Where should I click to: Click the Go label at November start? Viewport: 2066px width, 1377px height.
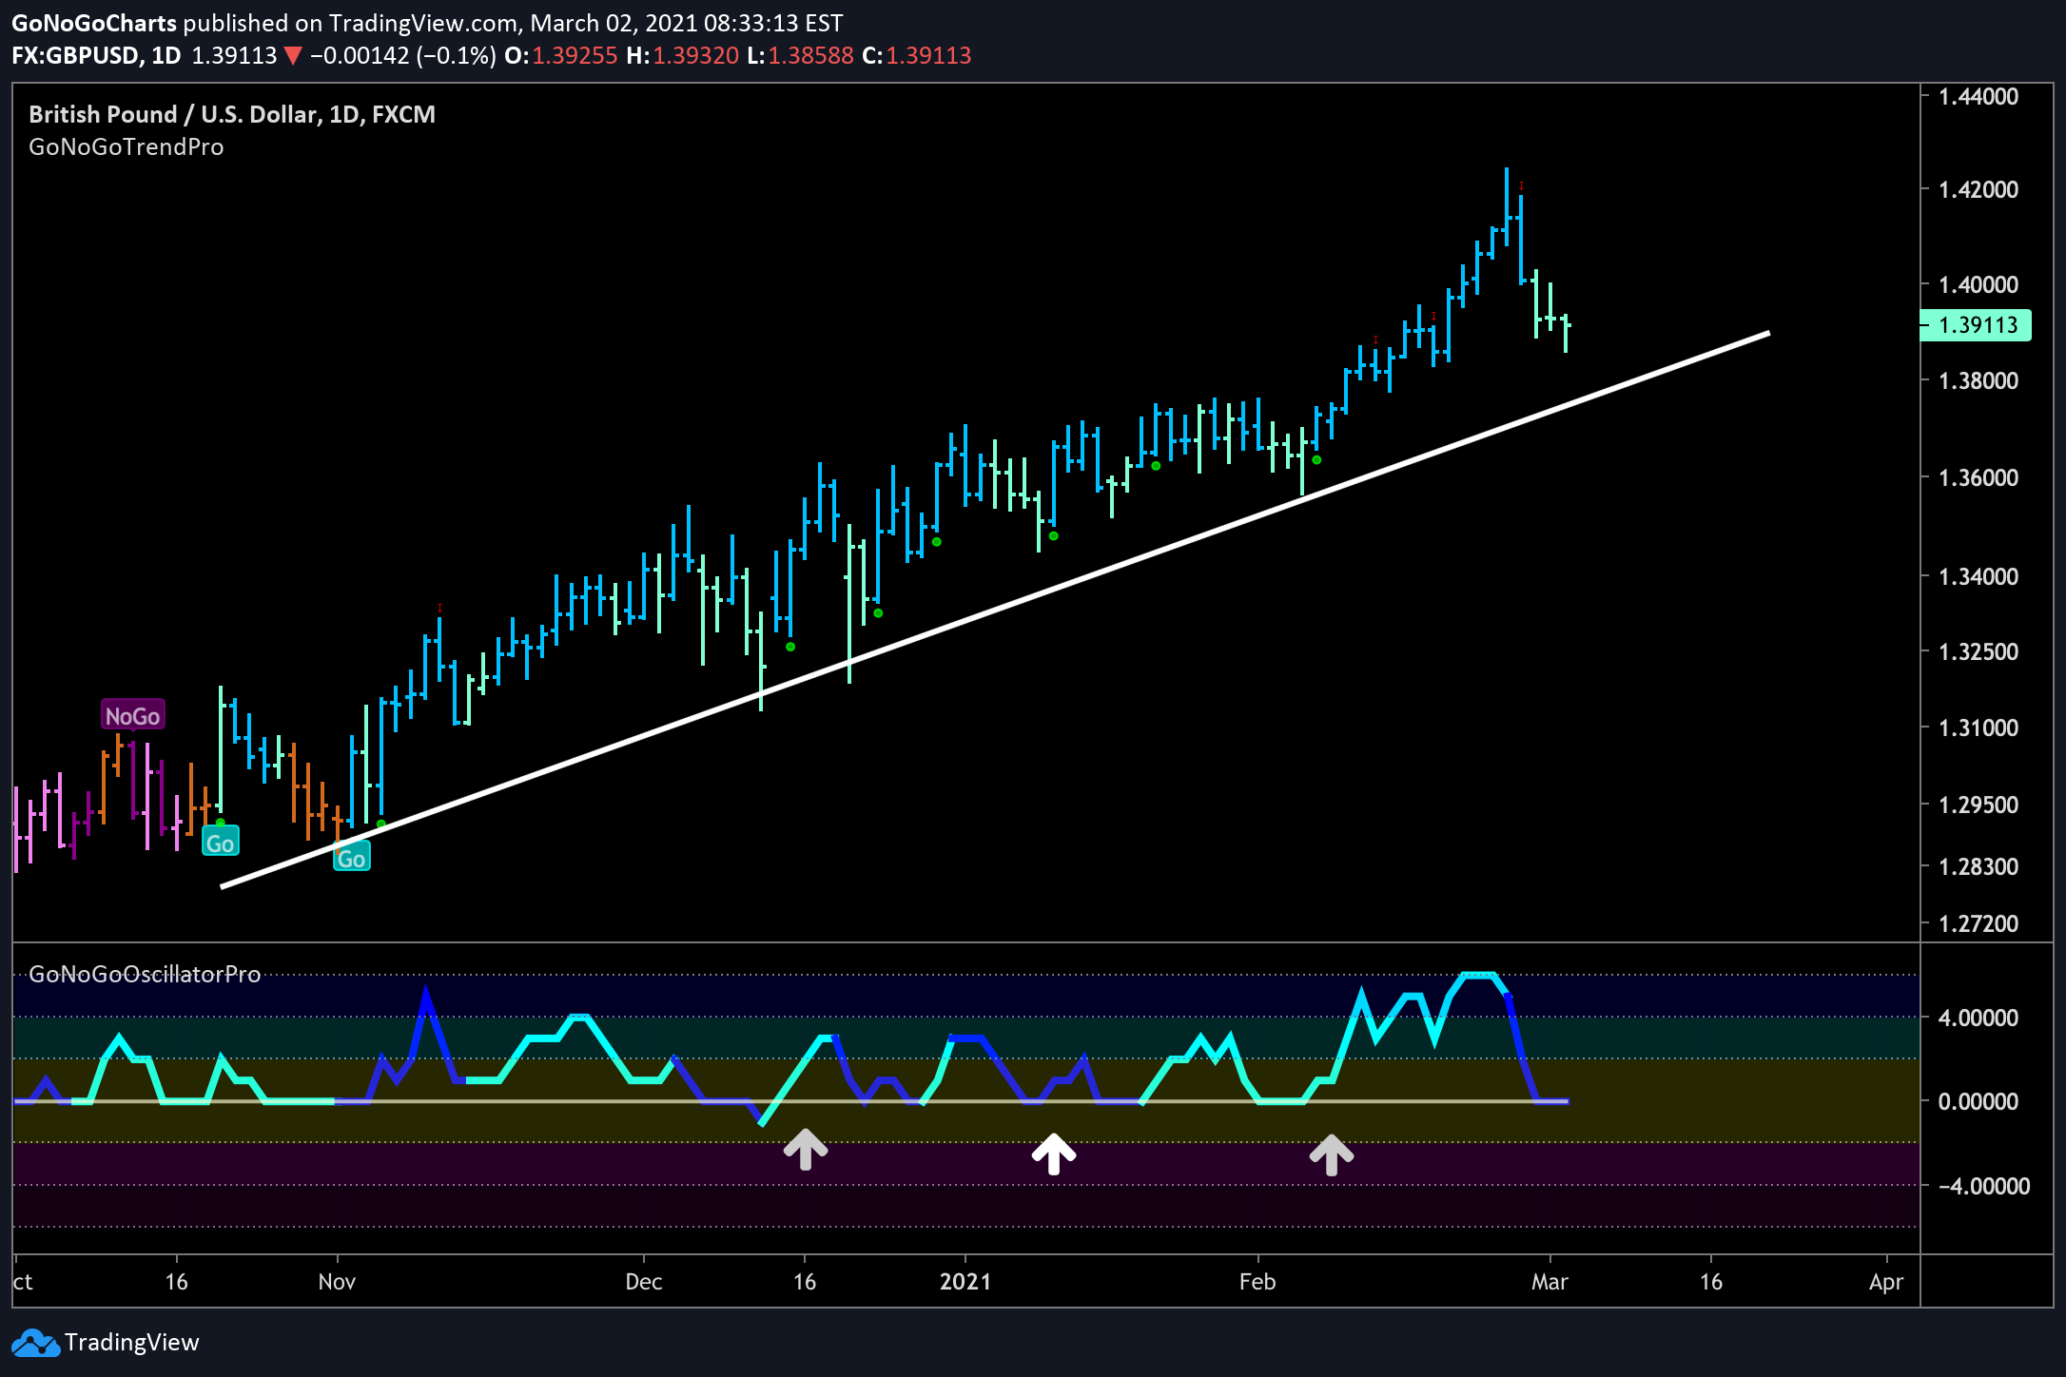351,858
